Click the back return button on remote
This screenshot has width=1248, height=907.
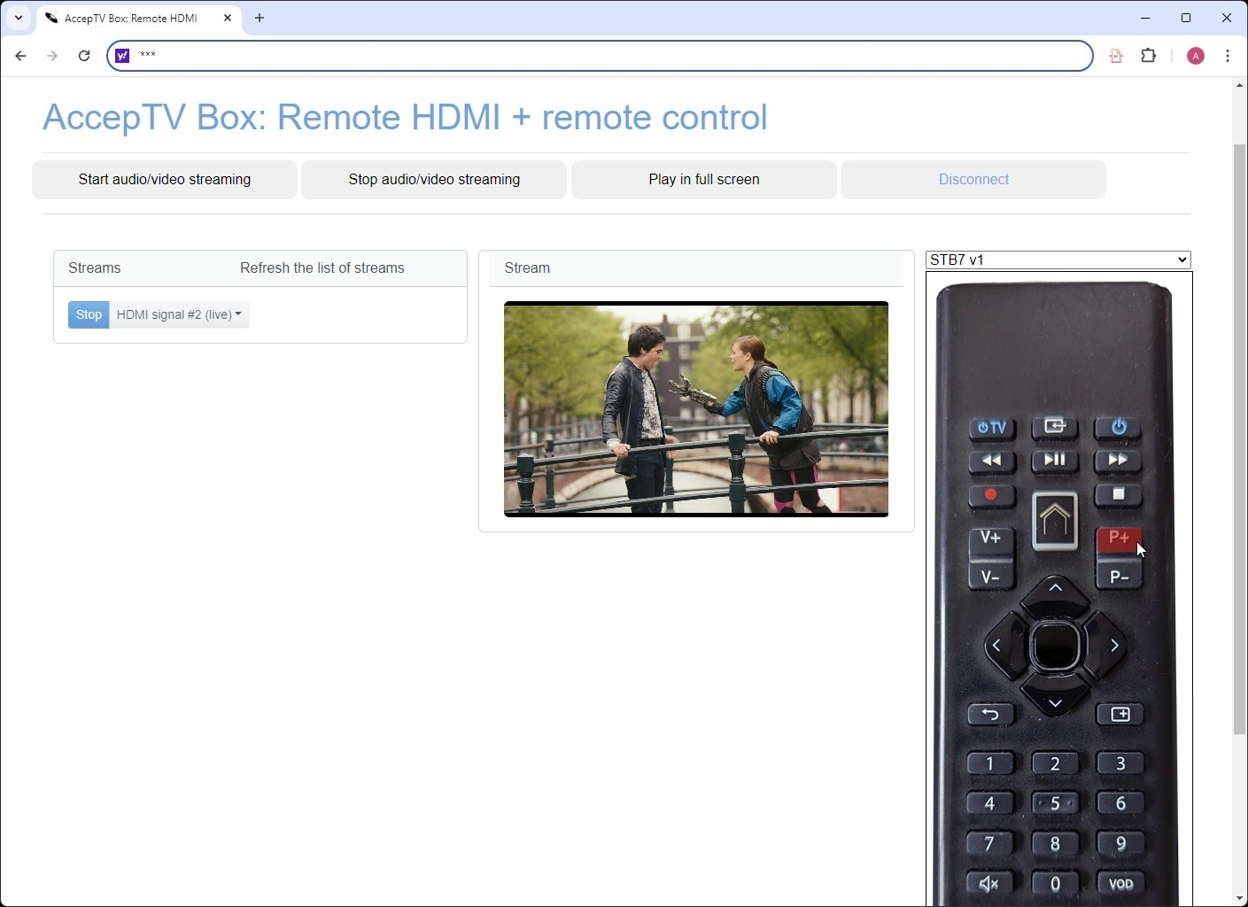(x=991, y=715)
